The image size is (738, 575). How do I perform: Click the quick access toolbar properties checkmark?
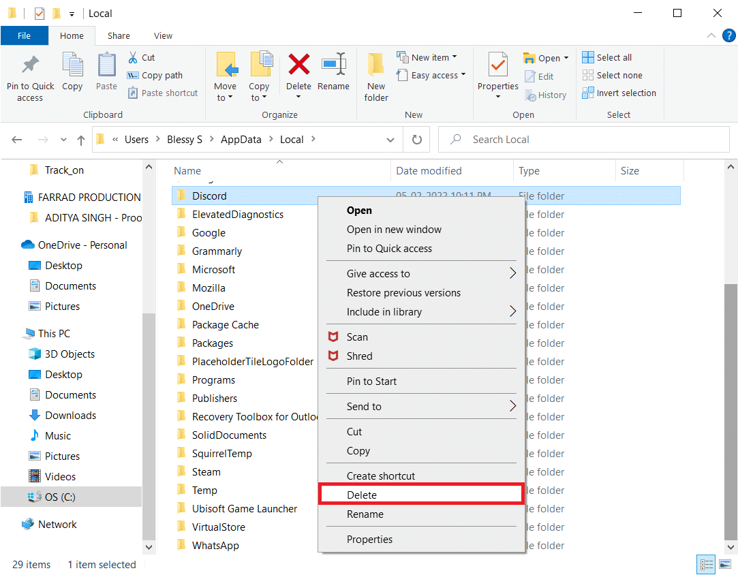coord(40,14)
